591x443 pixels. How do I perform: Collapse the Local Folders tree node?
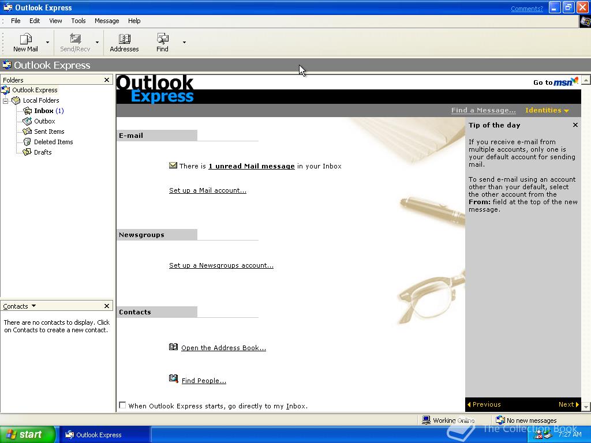click(5, 100)
